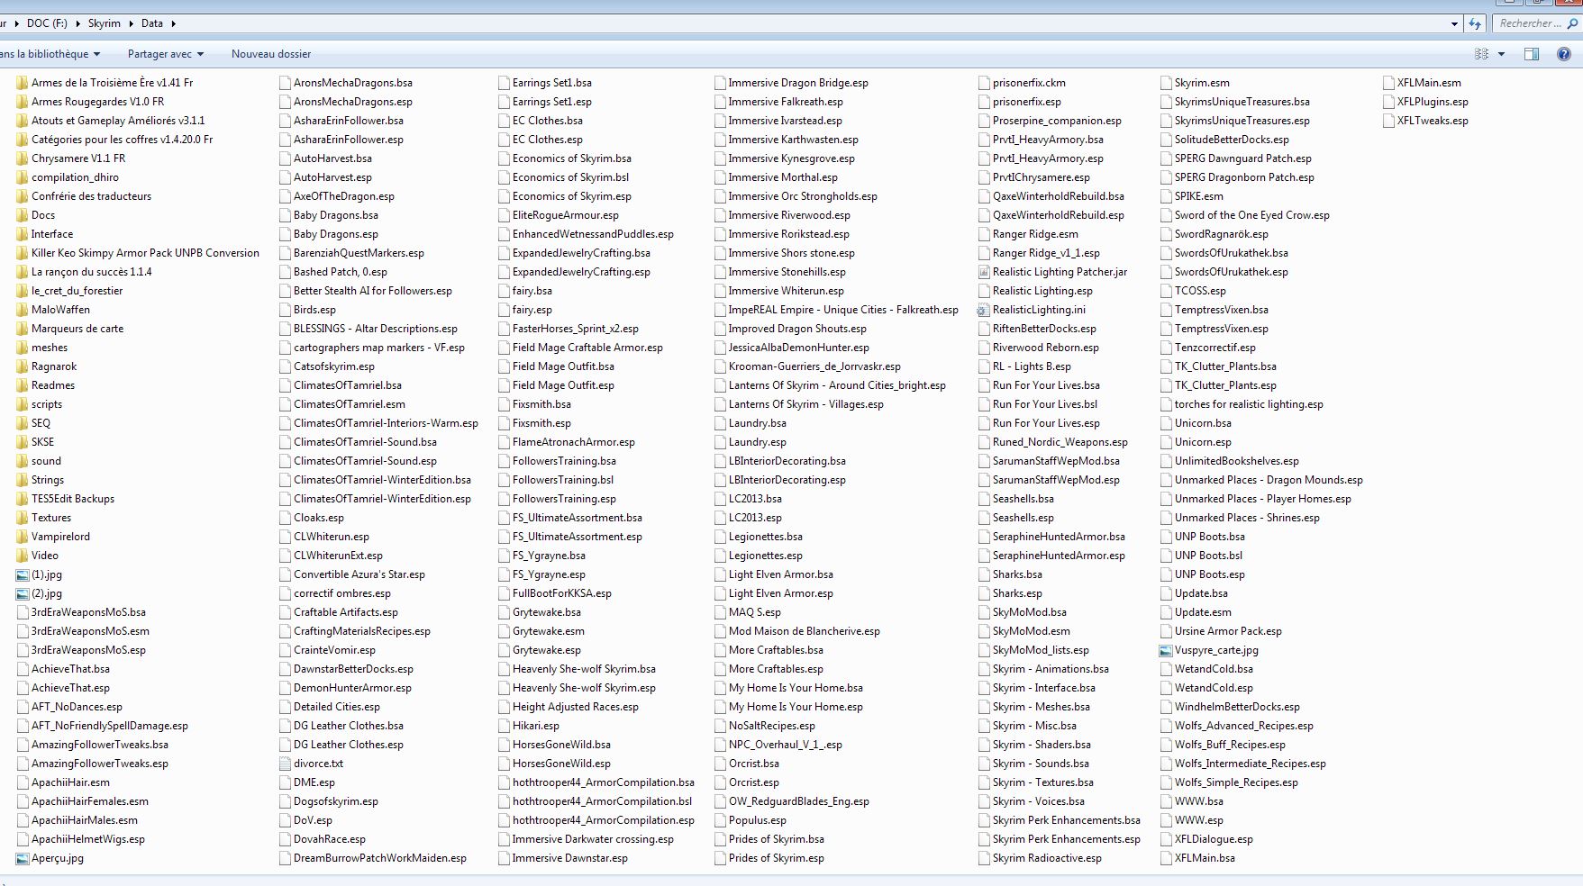
Task: Click the change view icon
Action: pos(1481,54)
